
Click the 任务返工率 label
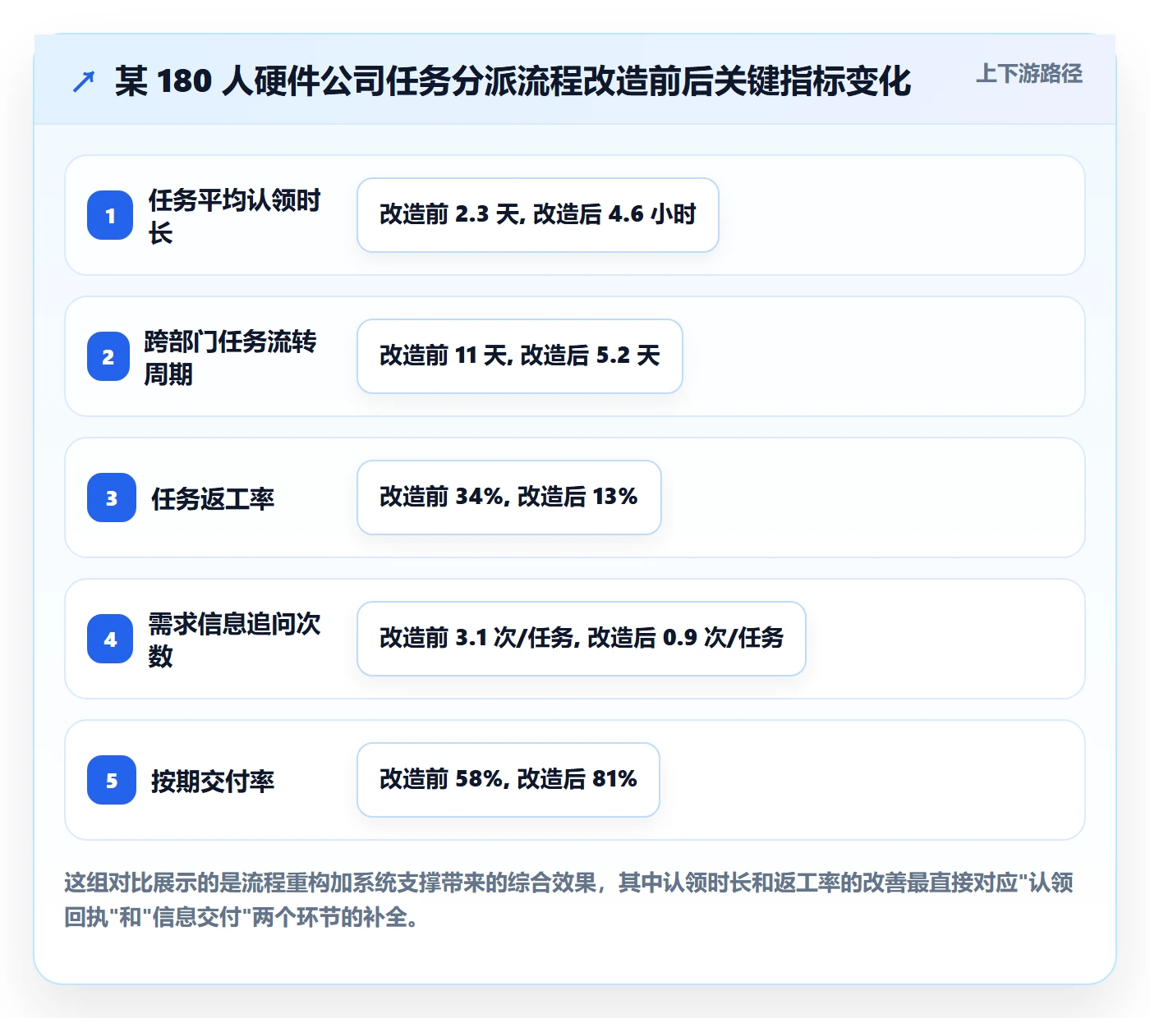point(213,498)
